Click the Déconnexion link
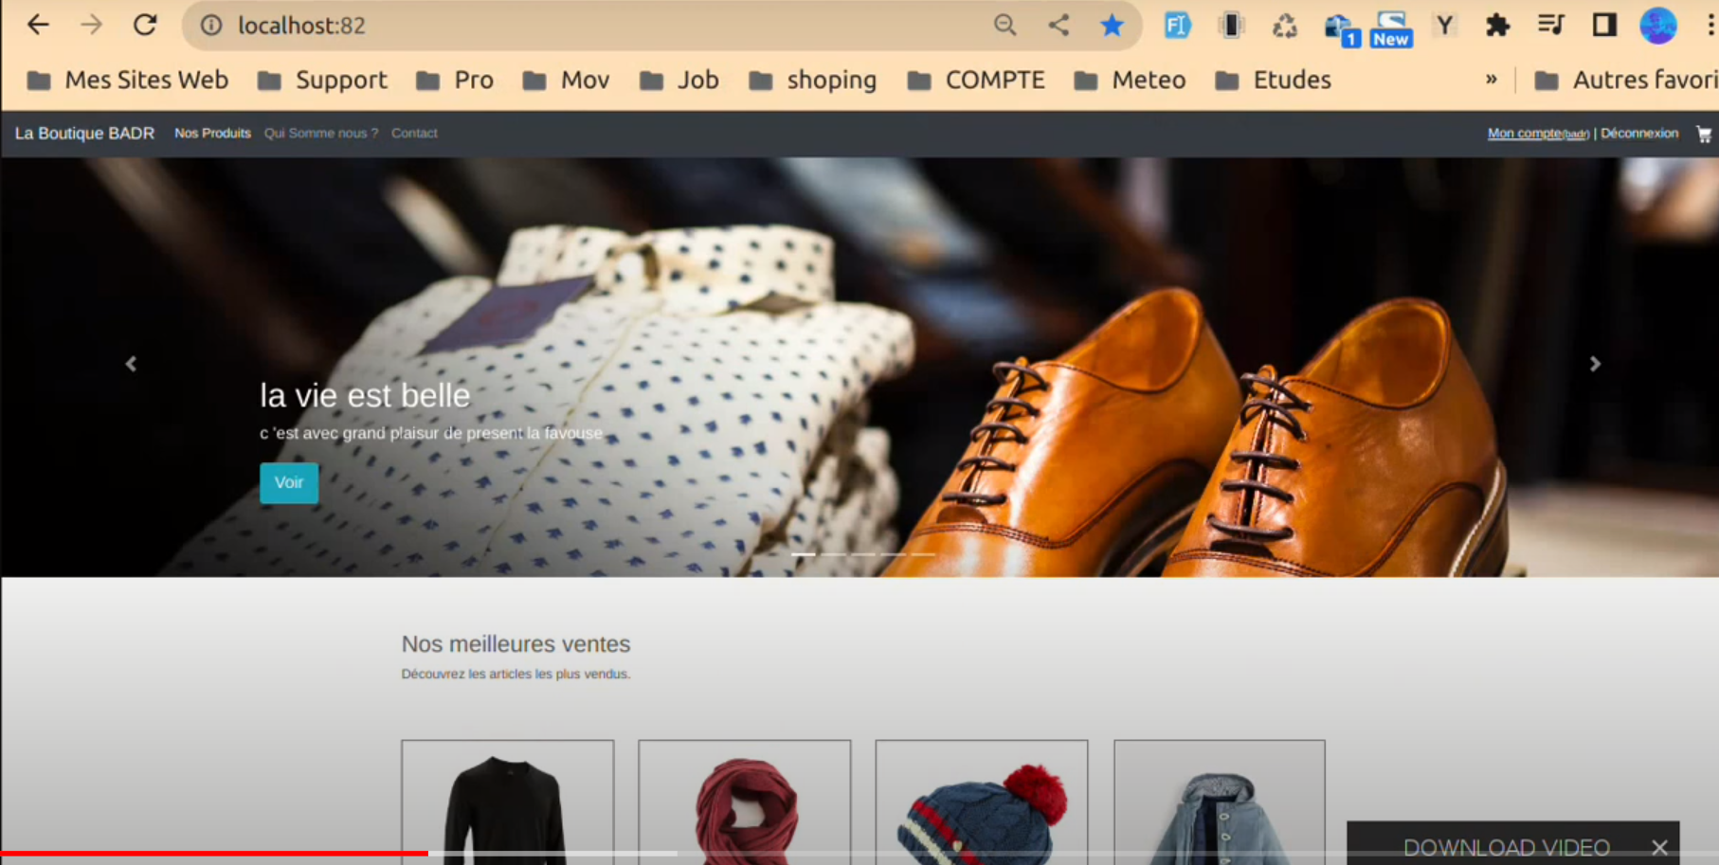 click(1638, 134)
